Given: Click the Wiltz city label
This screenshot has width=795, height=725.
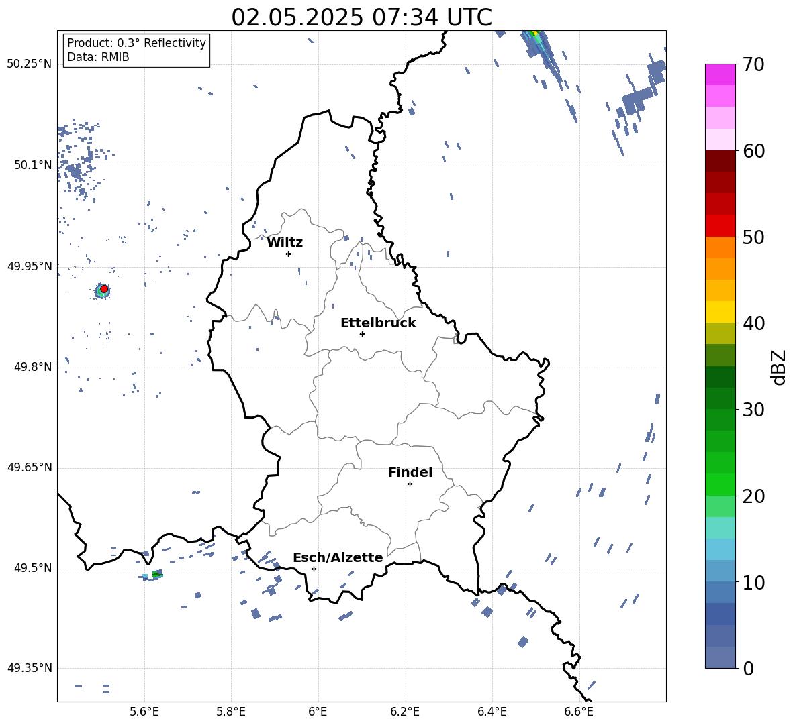Looking at the screenshot, I should [x=285, y=243].
